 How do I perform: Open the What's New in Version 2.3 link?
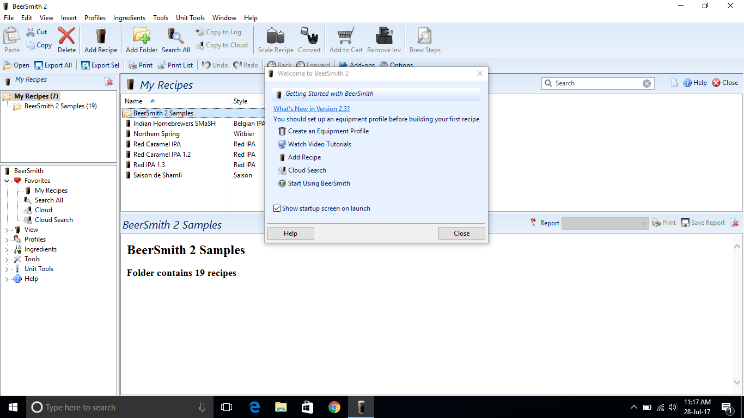(312, 109)
